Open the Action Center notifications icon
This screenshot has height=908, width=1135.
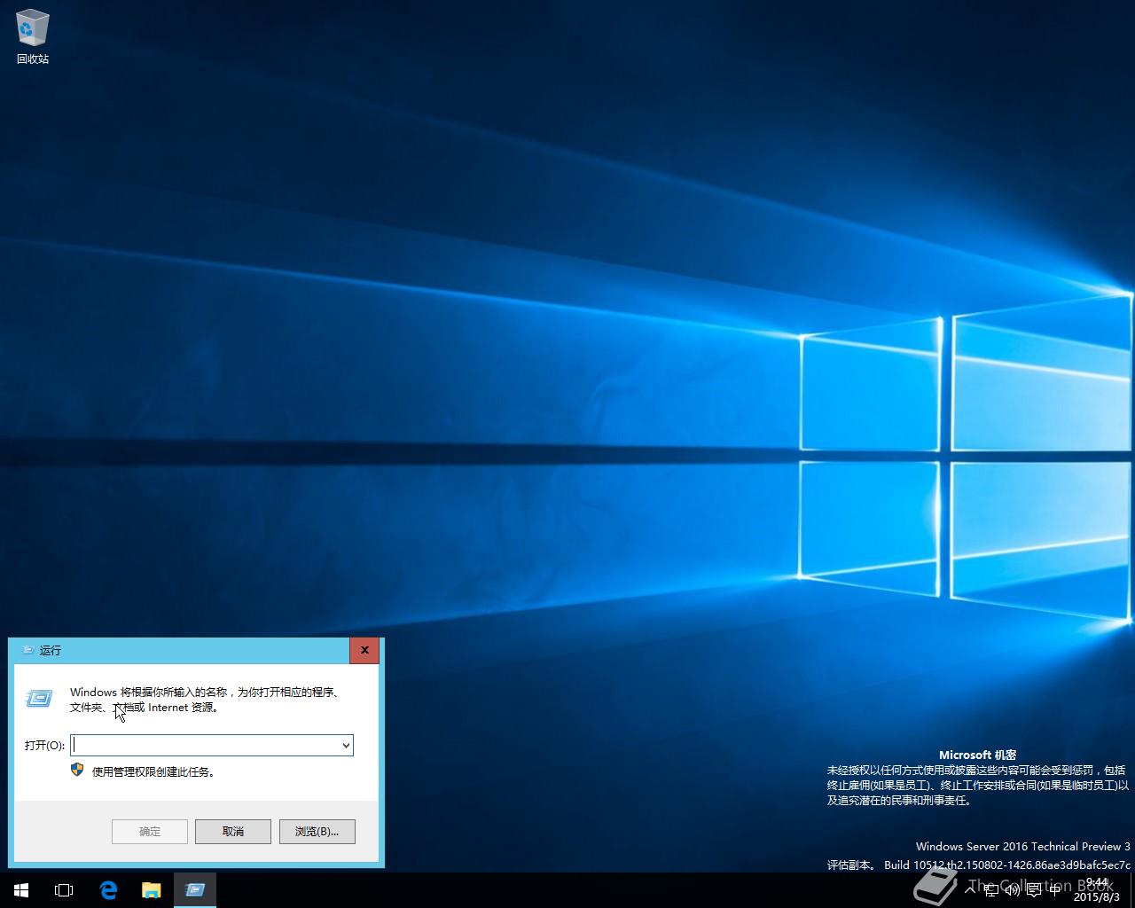click(x=1034, y=890)
